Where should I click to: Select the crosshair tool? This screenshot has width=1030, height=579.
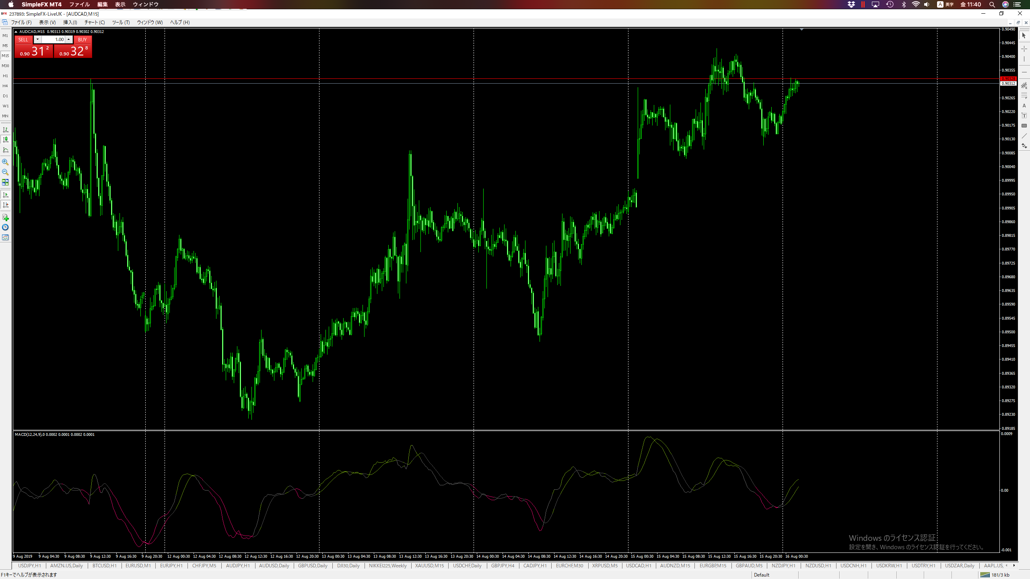1024,49
